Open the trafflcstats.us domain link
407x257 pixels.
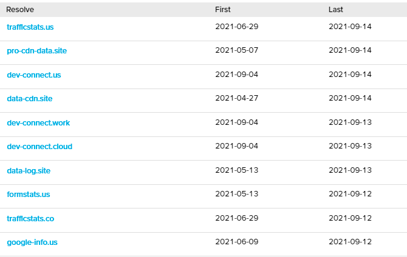(x=30, y=27)
